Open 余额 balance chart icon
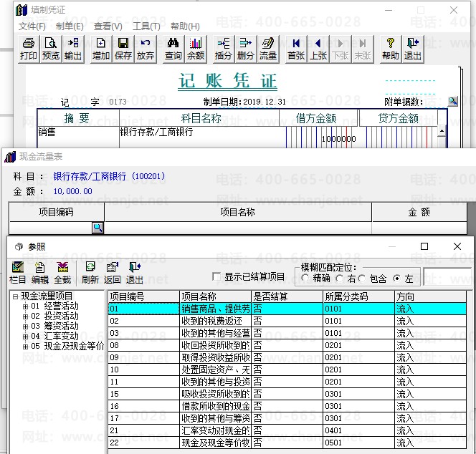Screen dimensions: 476x454 pyautogui.click(x=195, y=49)
